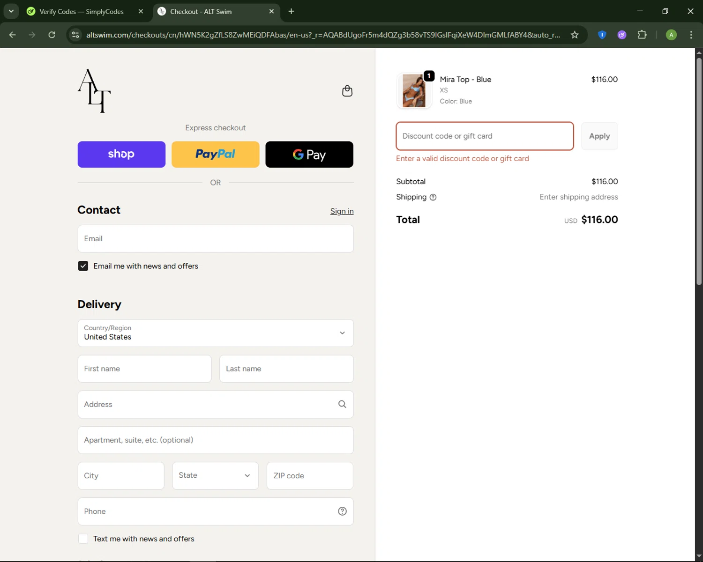Viewport: 703px width, 562px height.
Task: Open the Chrome profile avatar
Action: pos(671,35)
